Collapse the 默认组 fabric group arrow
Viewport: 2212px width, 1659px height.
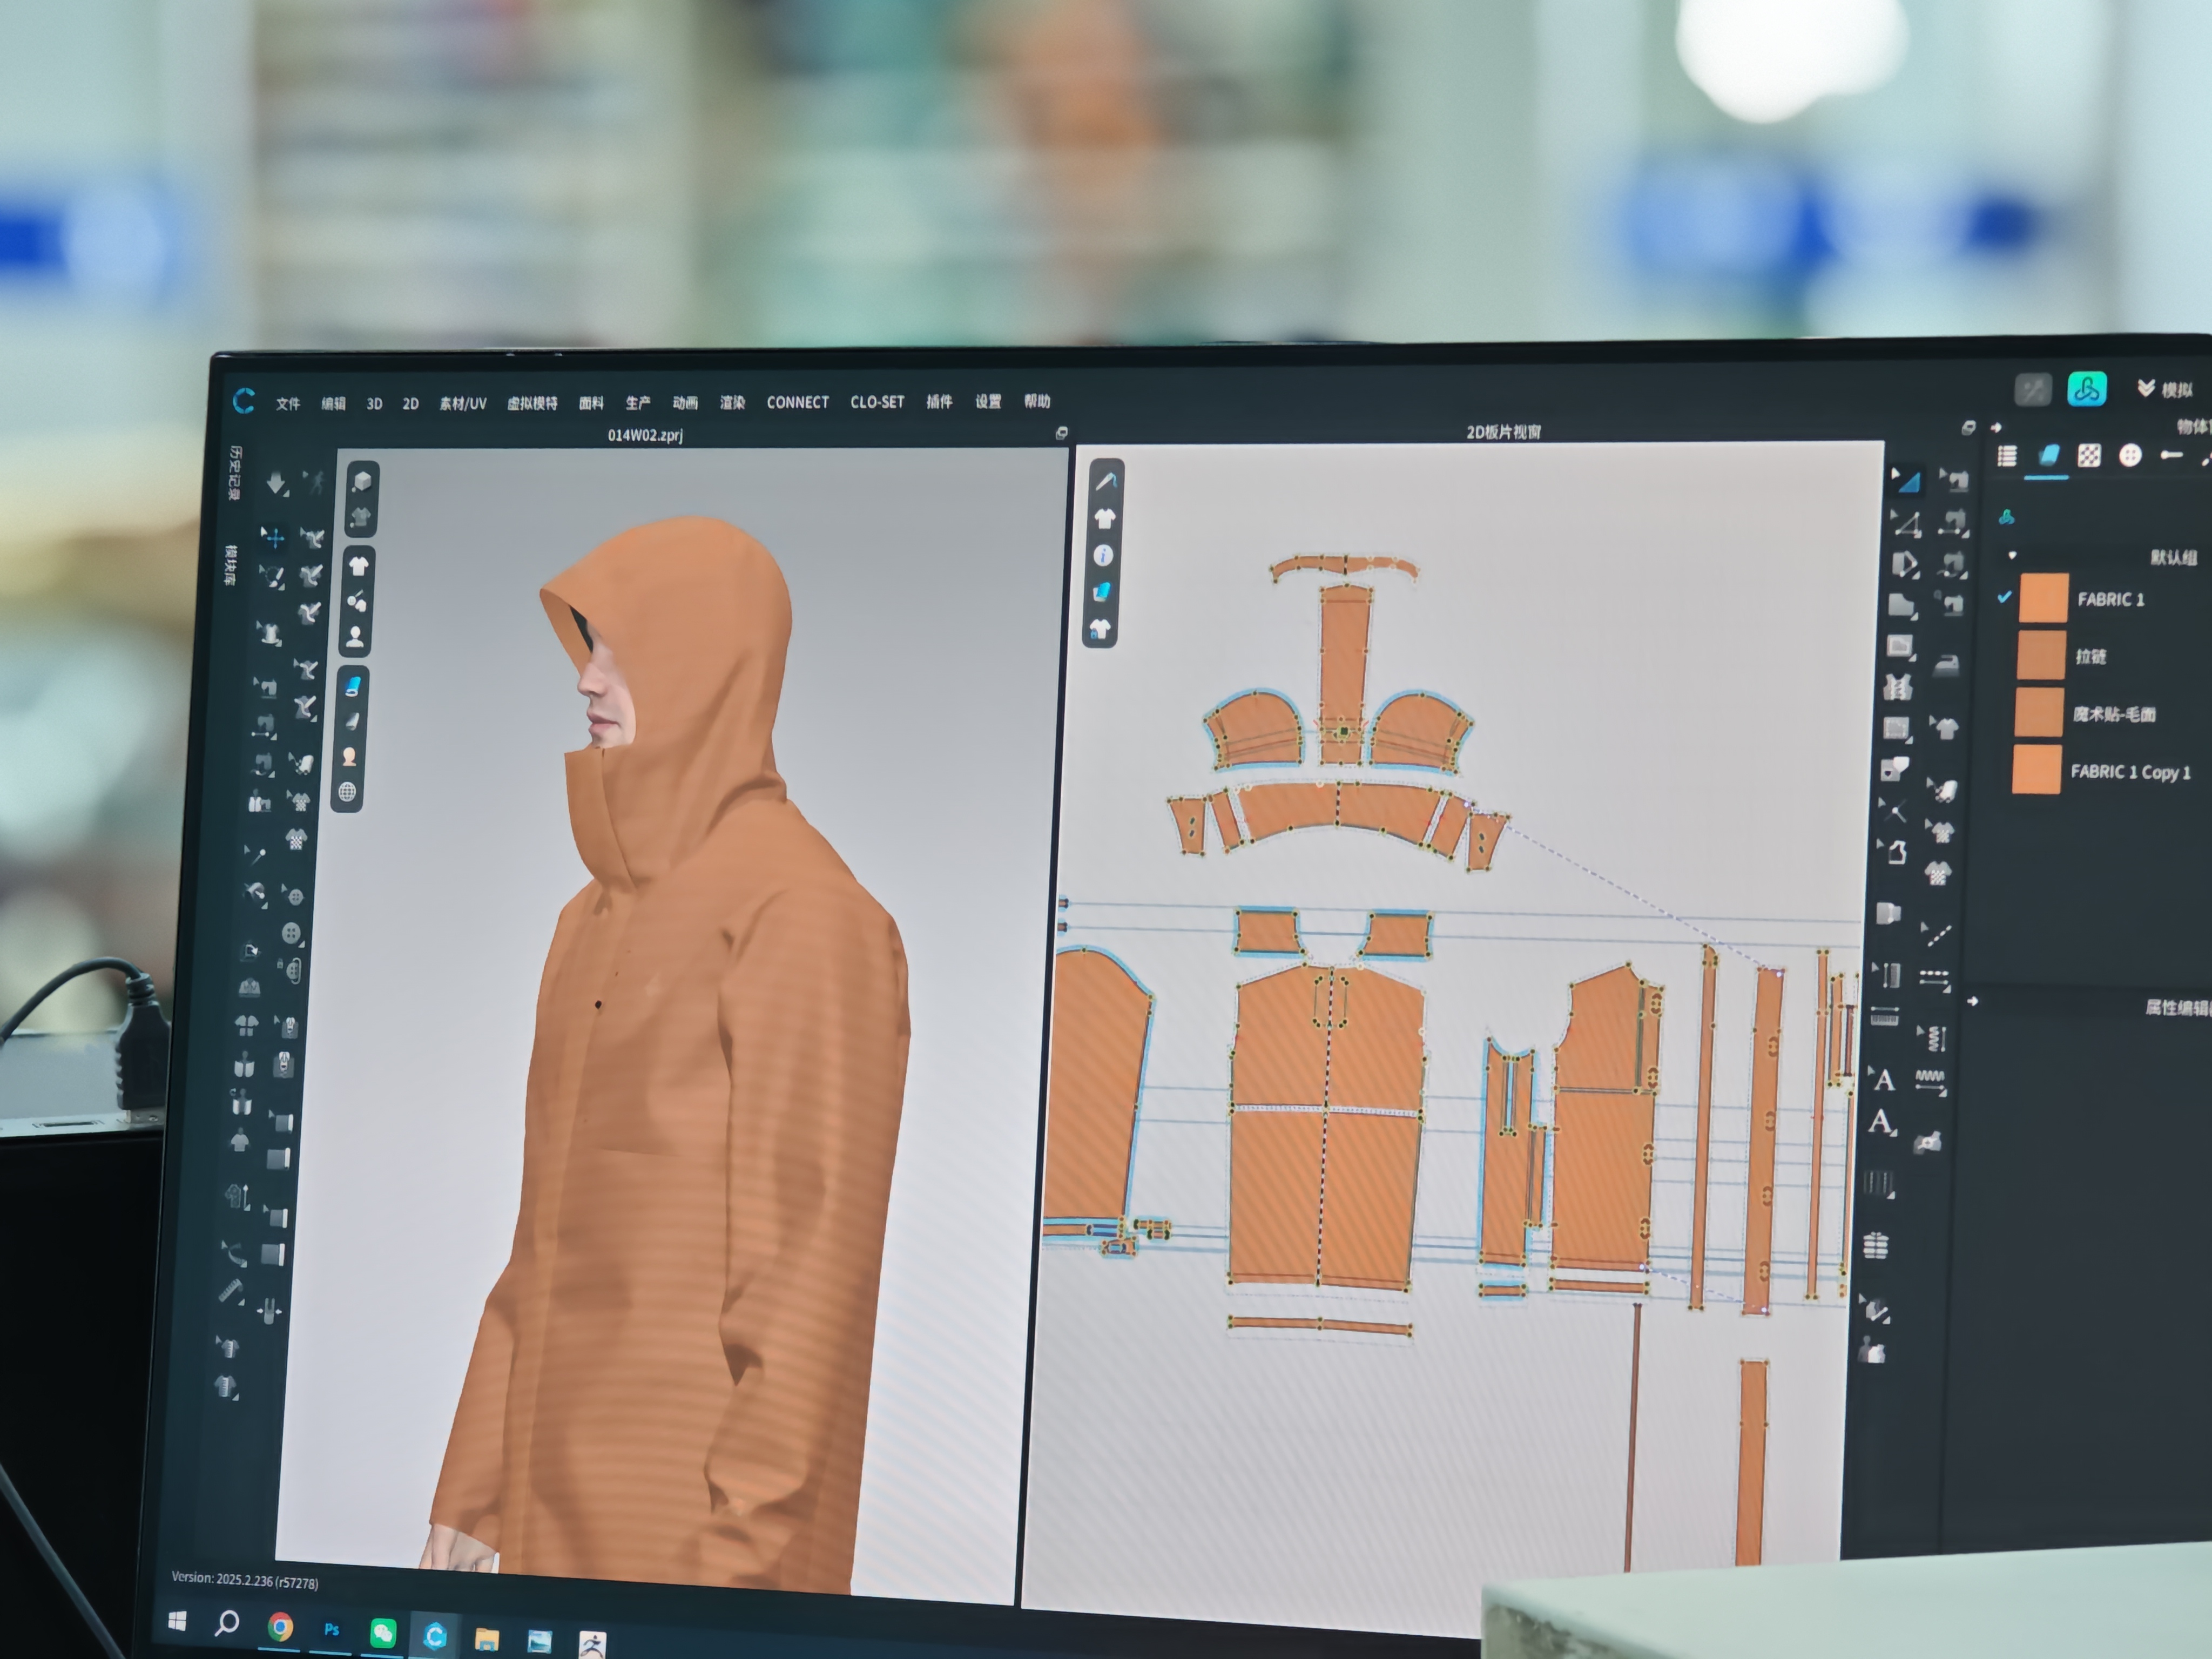[x=2012, y=555]
